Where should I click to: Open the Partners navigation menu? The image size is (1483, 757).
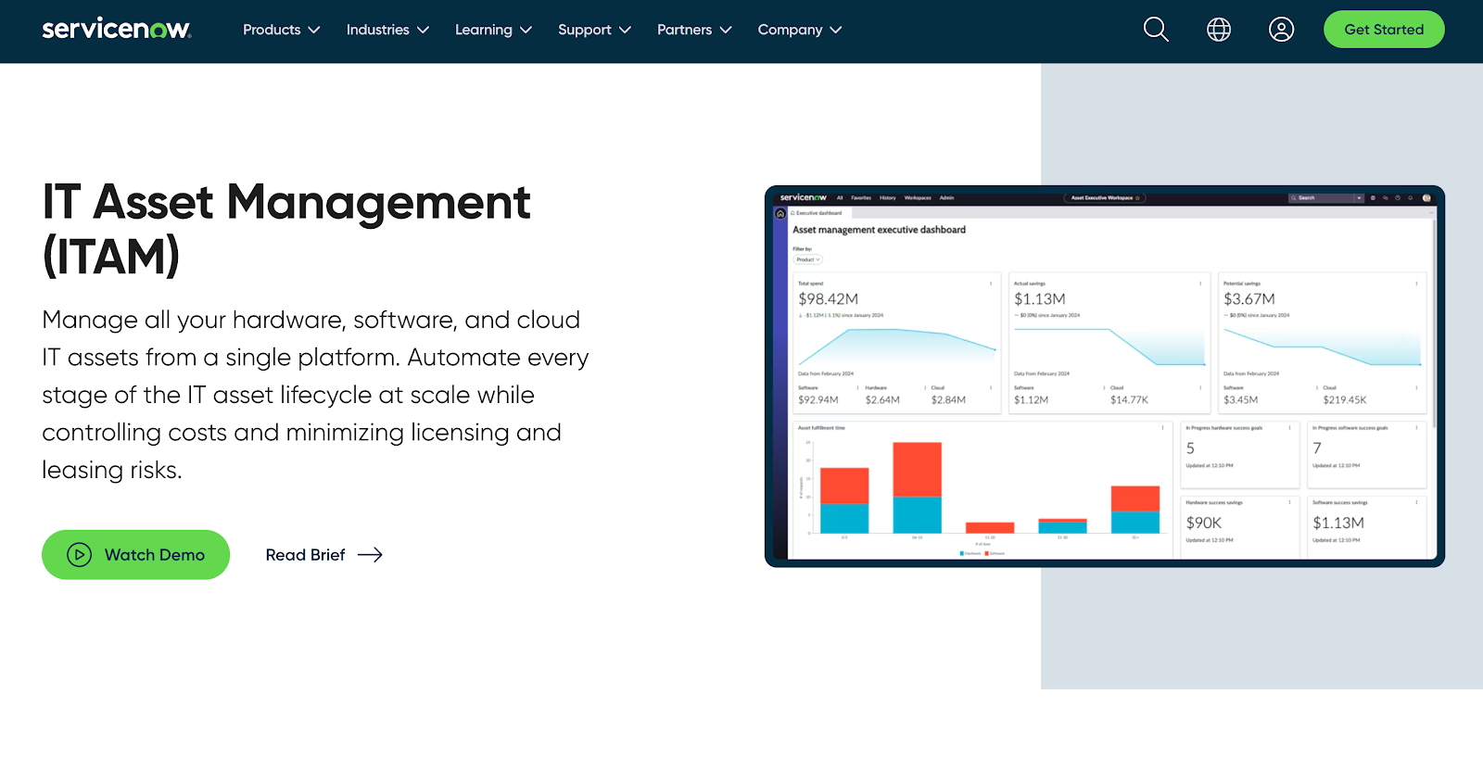click(694, 30)
